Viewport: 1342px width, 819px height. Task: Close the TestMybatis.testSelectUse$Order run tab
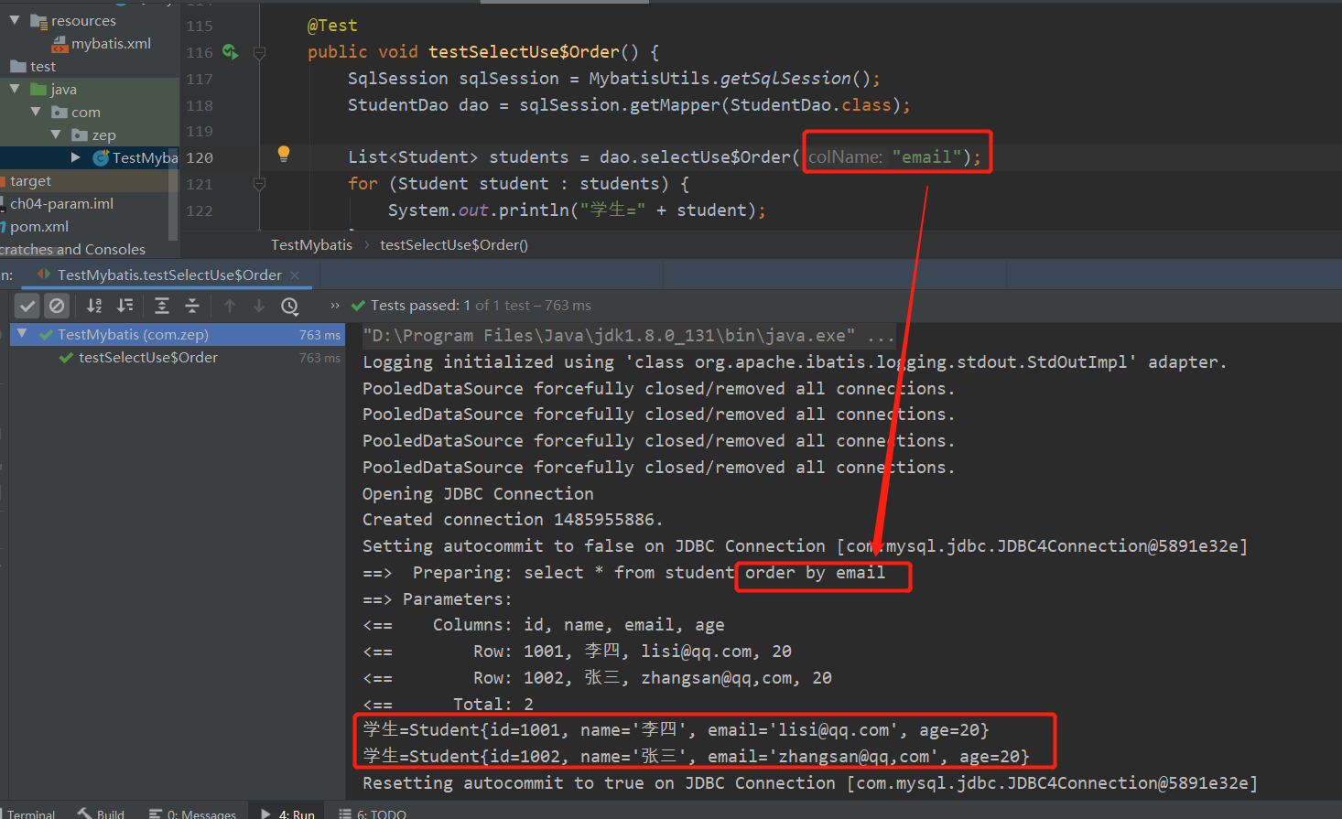(295, 275)
